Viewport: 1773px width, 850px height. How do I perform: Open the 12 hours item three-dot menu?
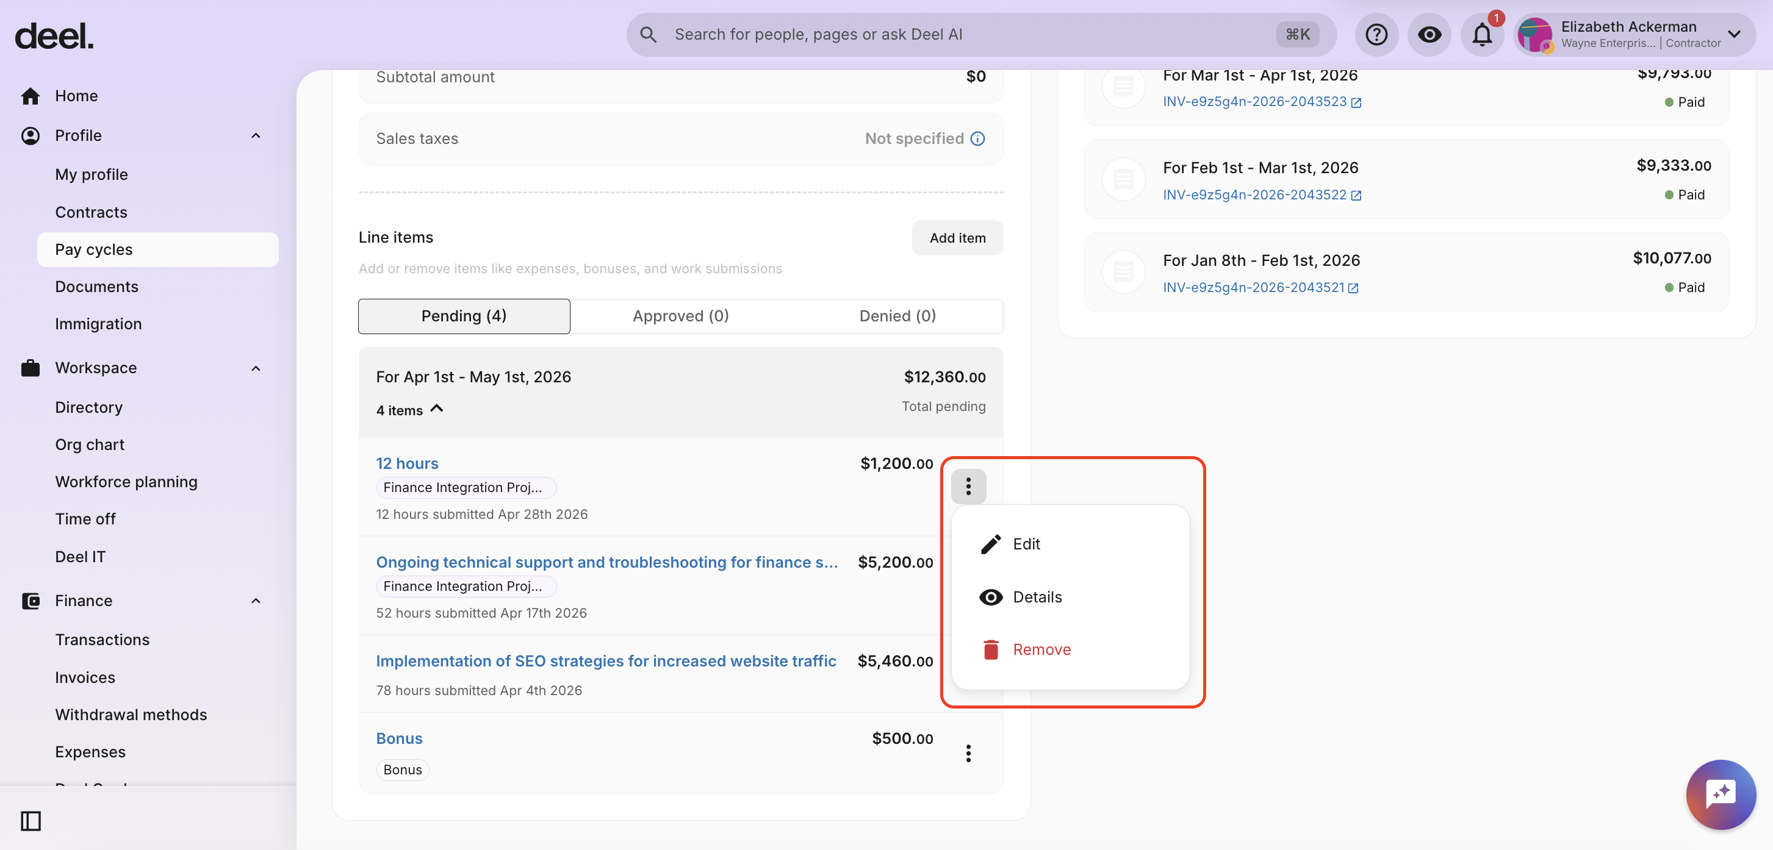click(x=968, y=486)
